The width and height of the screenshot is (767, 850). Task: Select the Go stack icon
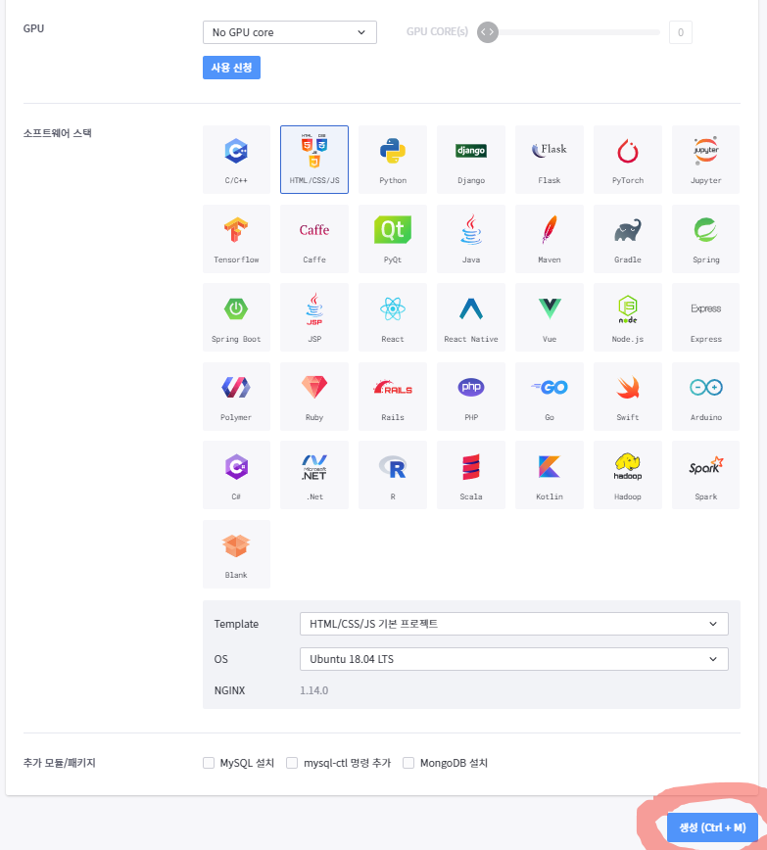[x=550, y=397]
